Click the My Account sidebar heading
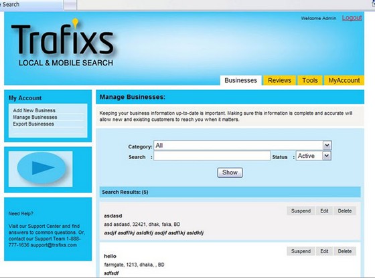Image resolution: width=375 pixels, height=278 pixels. (25, 98)
